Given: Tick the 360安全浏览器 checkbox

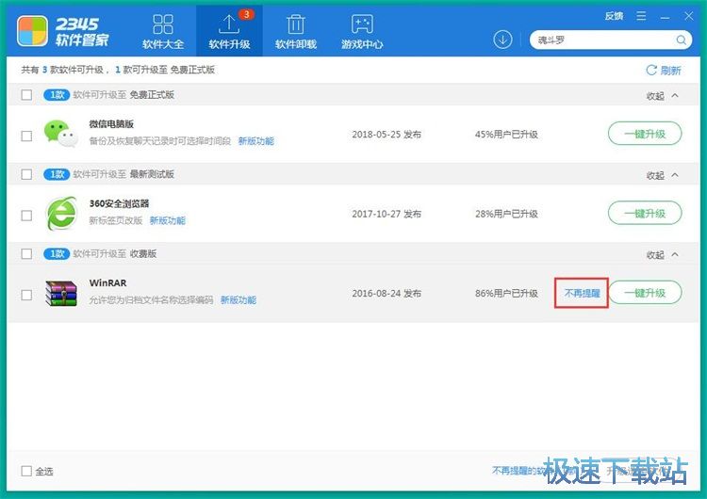Looking at the screenshot, I should pos(26,216).
